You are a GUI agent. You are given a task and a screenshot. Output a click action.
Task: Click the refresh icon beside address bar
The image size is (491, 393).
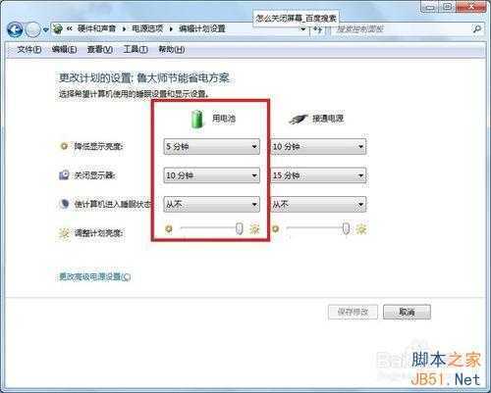click(x=317, y=29)
